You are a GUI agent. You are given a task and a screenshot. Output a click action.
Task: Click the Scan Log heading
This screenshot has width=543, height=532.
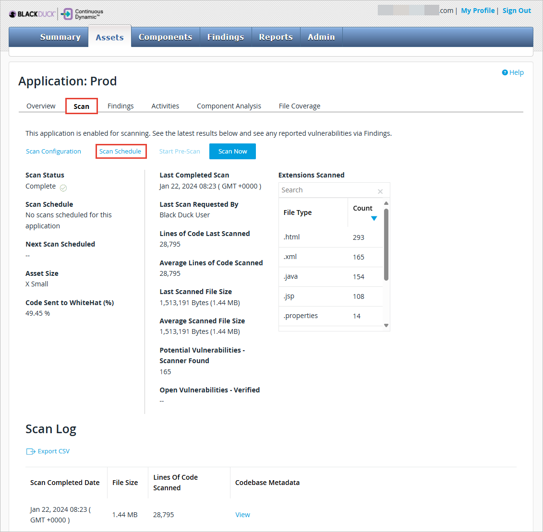pos(51,429)
